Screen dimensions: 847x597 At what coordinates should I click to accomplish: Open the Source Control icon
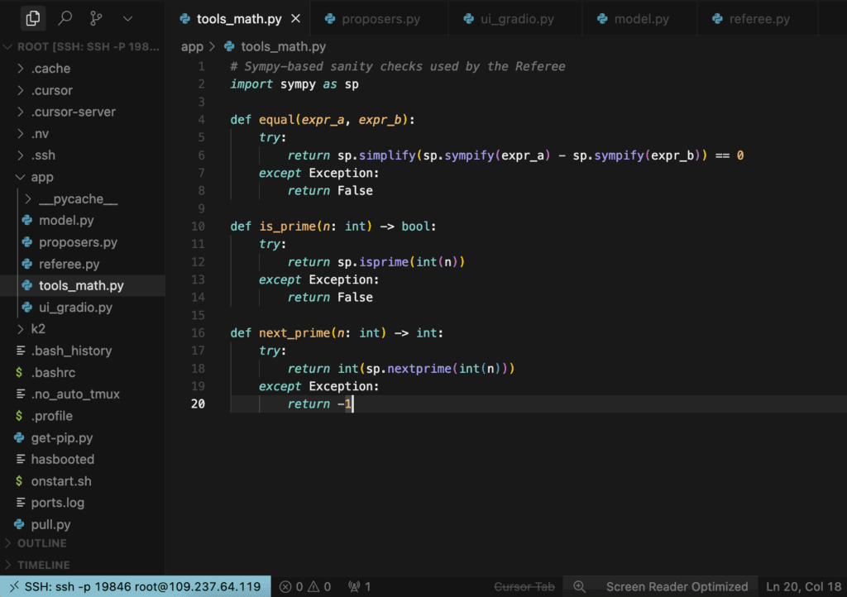[96, 17]
